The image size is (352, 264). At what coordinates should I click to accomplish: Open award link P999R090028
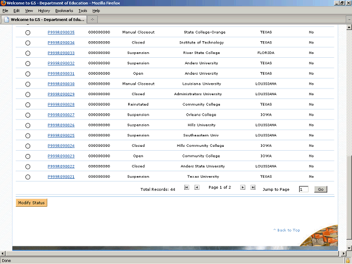(61, 105)
